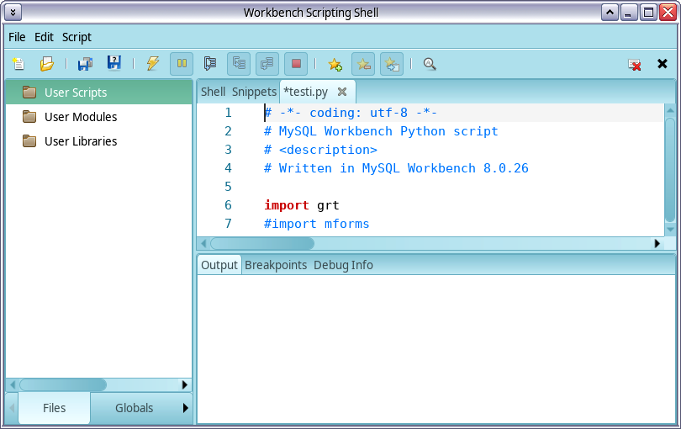Step into function icon
The image size is (681, 429).
pos(239,64)
